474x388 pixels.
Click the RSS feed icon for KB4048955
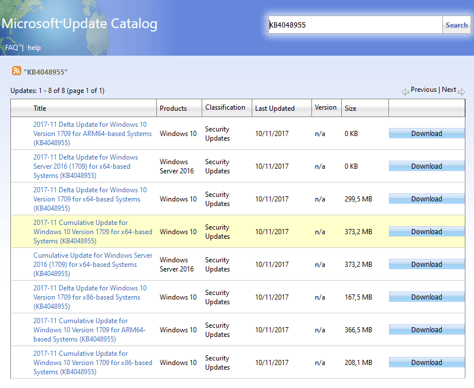click(x=16, y=71)
